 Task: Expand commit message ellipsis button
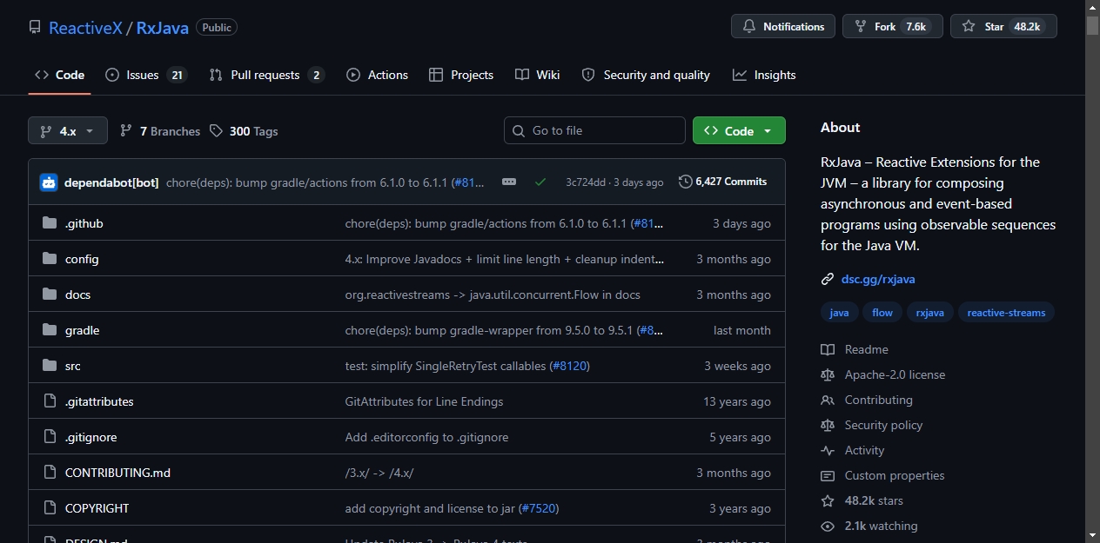coord(509,182)
